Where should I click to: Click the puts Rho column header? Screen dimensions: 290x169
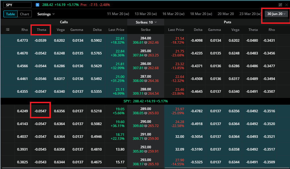272,30
